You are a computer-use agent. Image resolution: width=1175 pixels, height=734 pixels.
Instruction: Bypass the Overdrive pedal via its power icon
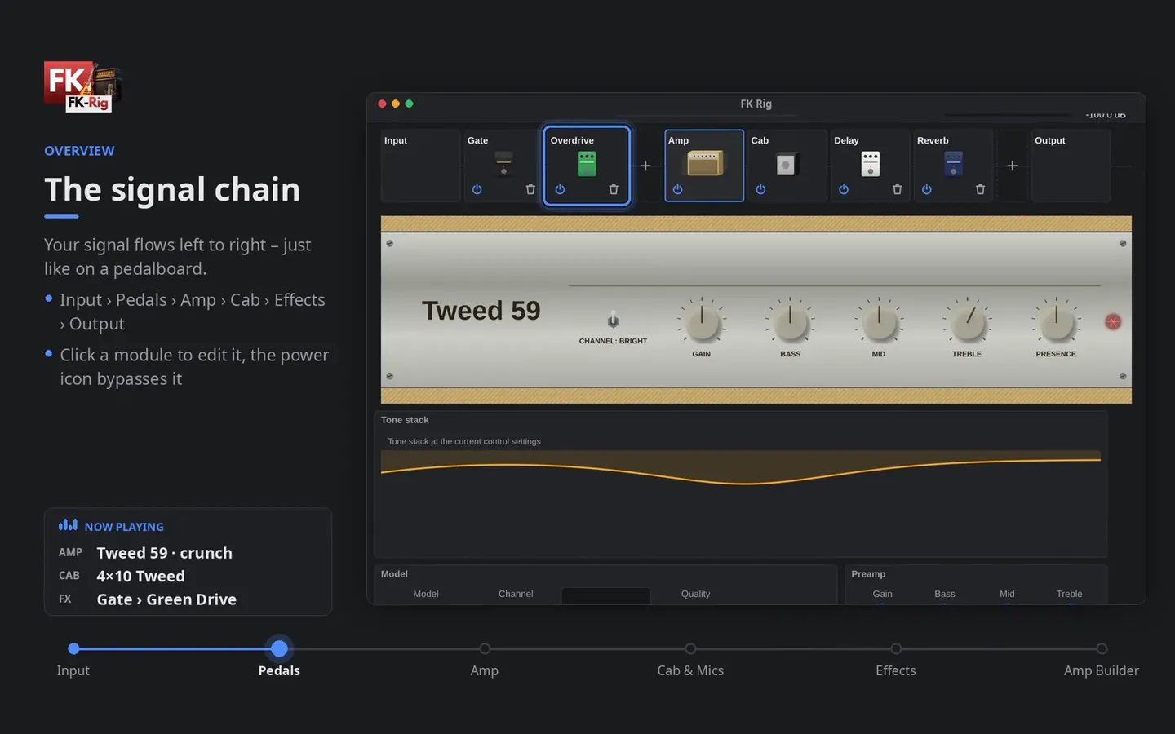point(560,189)
